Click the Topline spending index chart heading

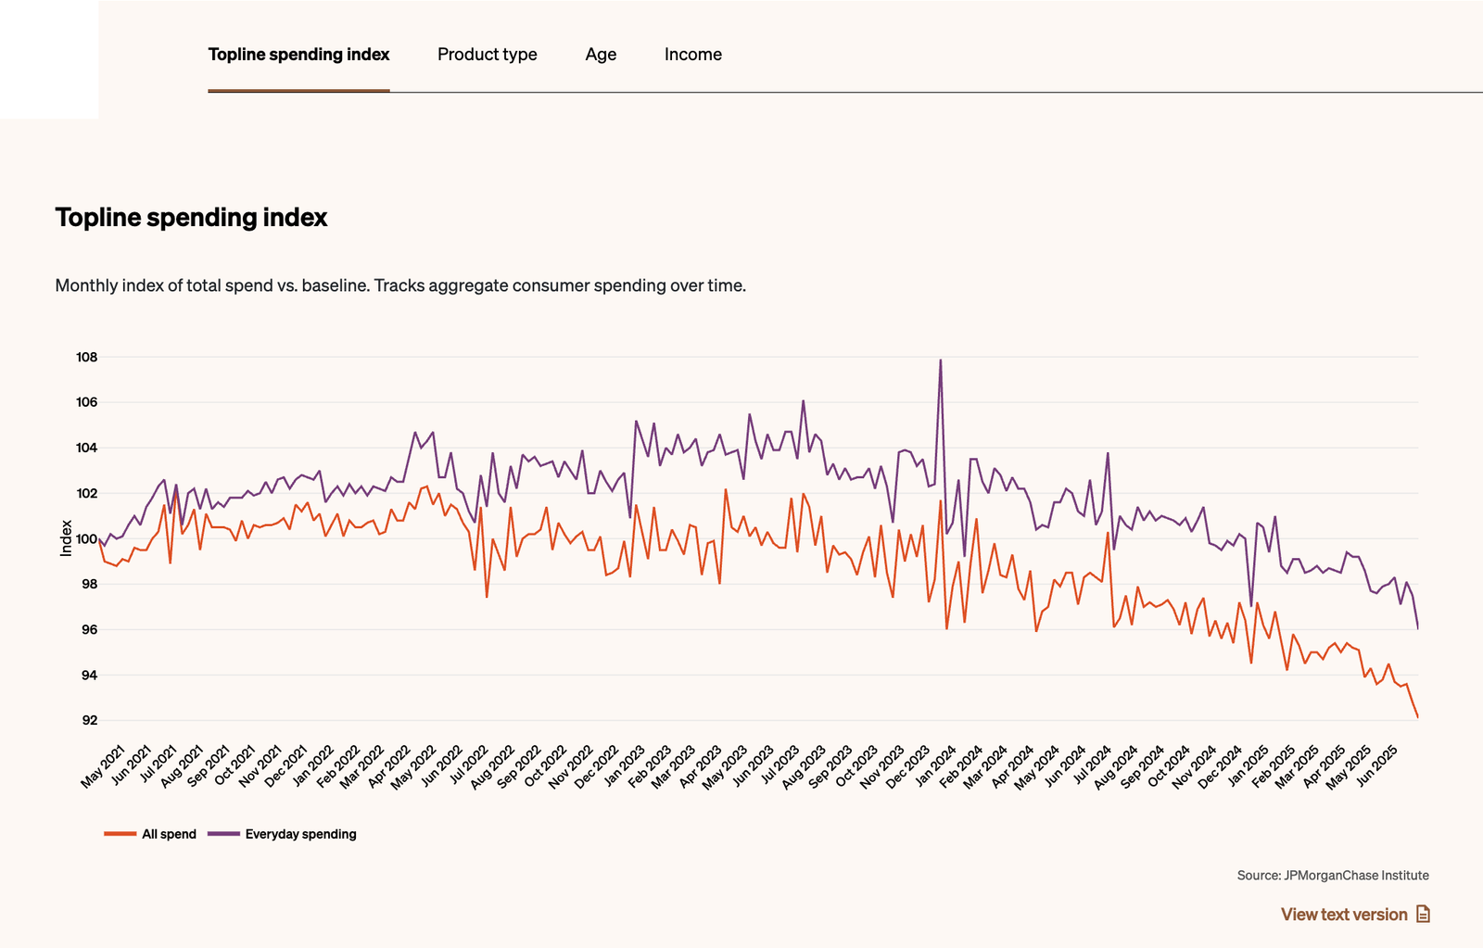[191, 218]
